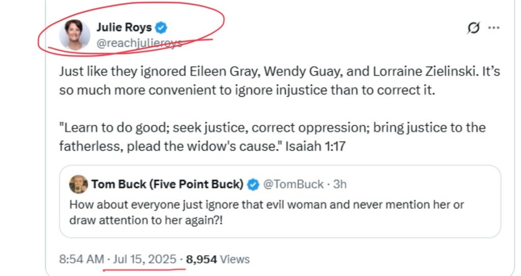Viewport: 521px width, 276px height.
Task: View the 8,954 view count analytics
Action: 201,259
